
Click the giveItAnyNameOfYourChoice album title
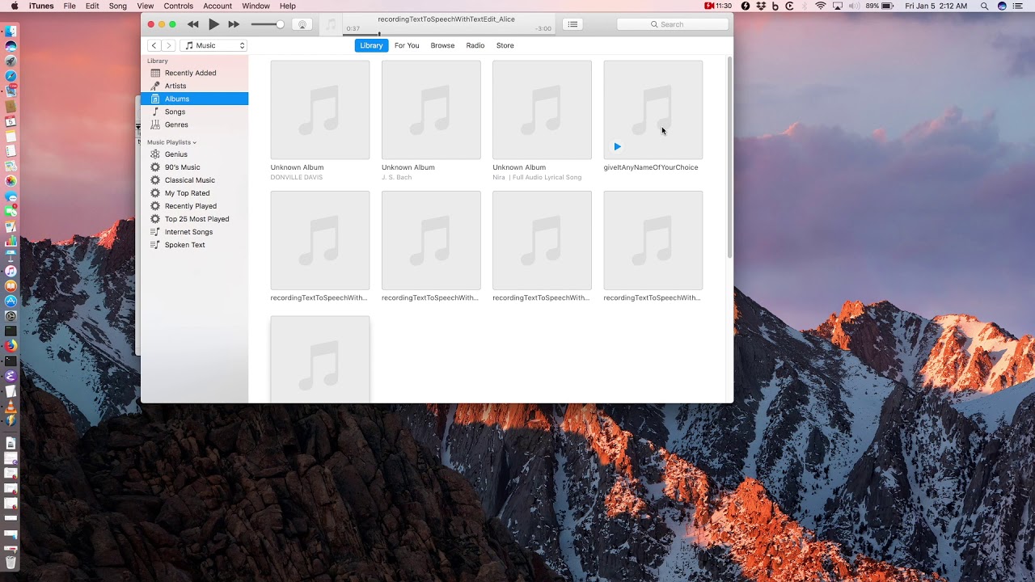[x=651, y=167]
